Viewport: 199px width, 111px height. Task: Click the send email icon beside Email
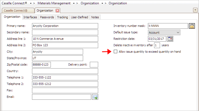95,97
